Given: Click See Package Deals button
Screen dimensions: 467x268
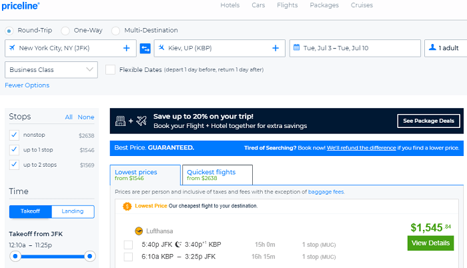Looking at the screenshot, I should [428, 121].
